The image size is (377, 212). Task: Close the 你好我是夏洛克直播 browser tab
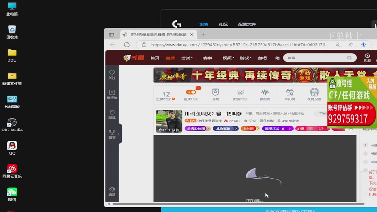point(192,34)
